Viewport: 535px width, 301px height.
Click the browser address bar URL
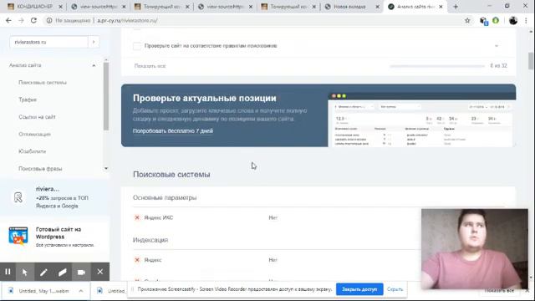[x=127, y=20]
